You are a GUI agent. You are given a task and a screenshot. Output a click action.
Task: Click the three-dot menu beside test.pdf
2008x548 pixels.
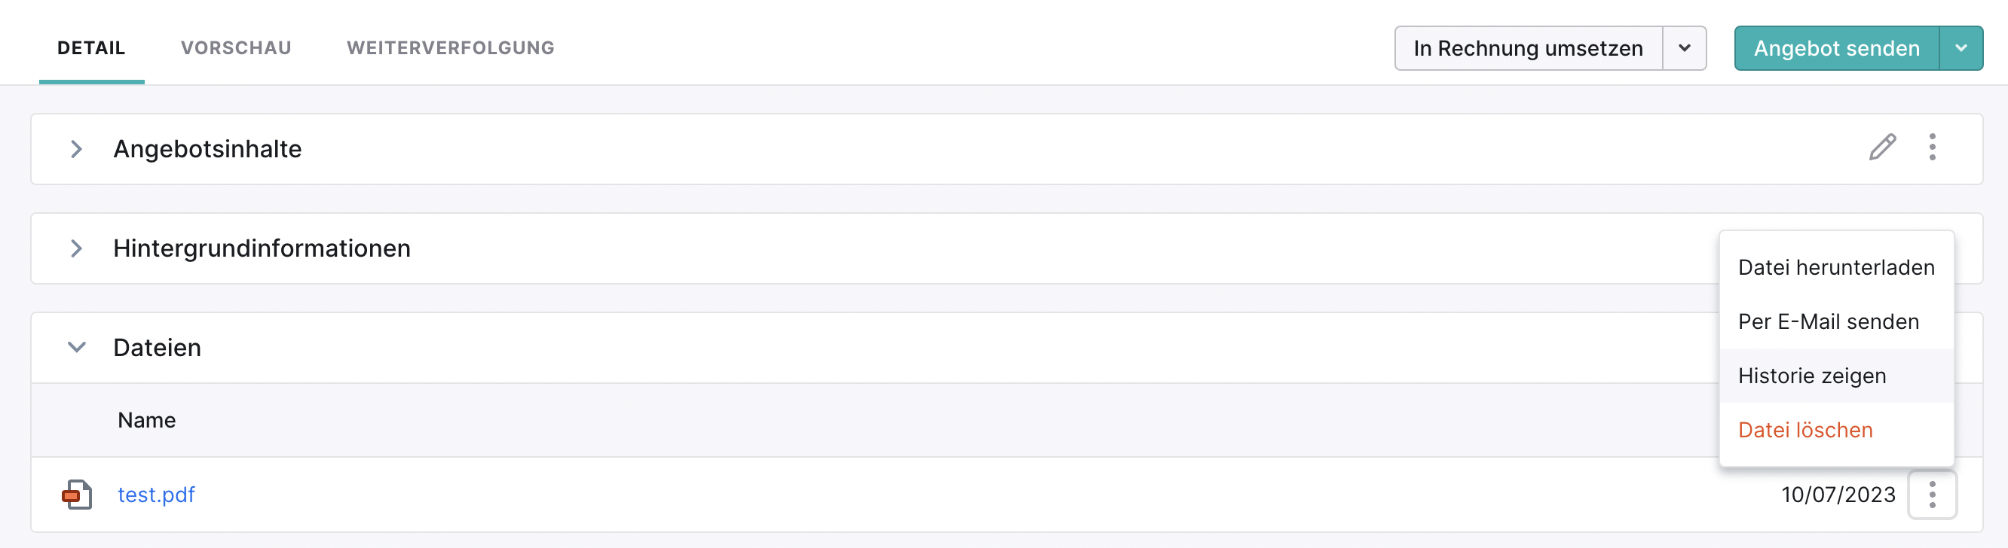1933,495
